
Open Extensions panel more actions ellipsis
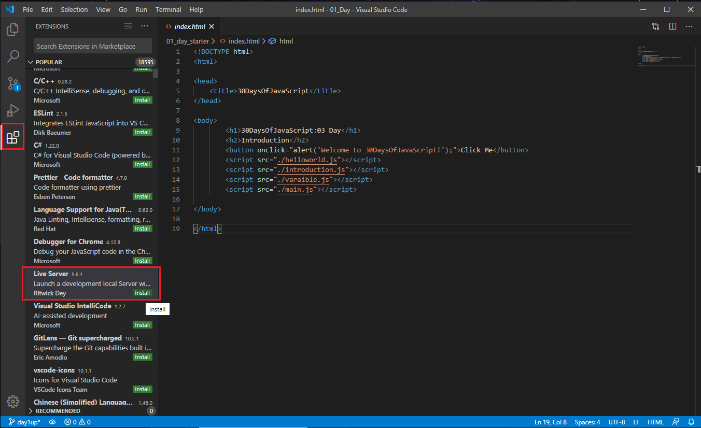(144, 26)
